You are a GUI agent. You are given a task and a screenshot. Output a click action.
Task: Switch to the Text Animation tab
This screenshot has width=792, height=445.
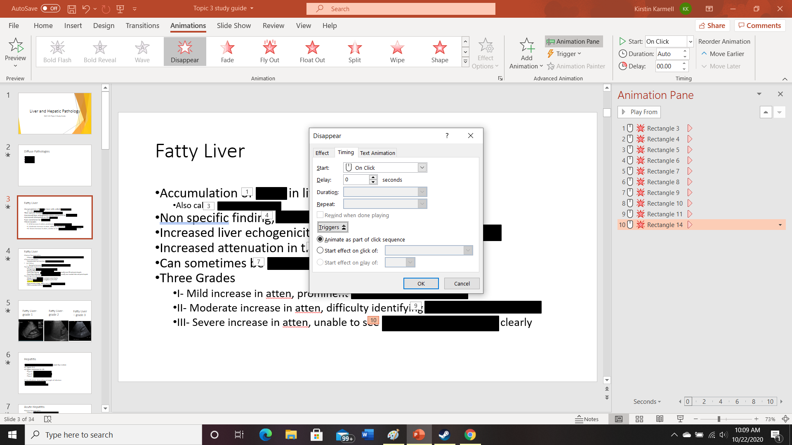(x=377, y=152)
